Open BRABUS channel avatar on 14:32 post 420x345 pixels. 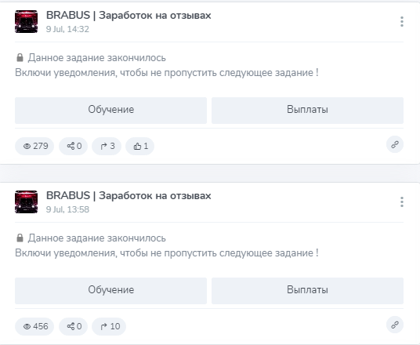click(x=27, y=22)
